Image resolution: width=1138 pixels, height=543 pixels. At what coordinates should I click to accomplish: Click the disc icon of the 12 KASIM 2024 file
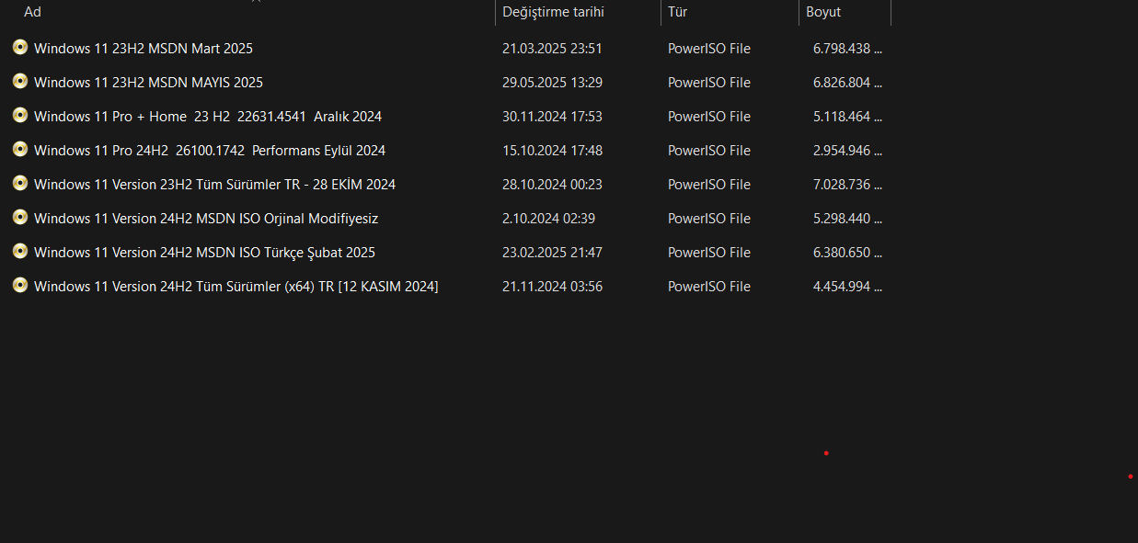pyautogui.click(x=20, y=285)
